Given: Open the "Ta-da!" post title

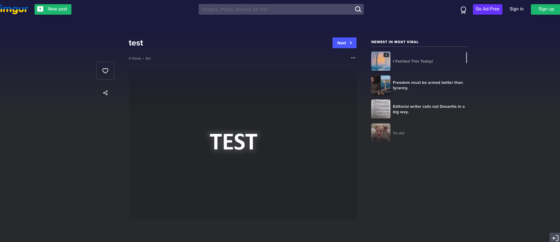Looking at the screenshot, I should coord(399,133).
